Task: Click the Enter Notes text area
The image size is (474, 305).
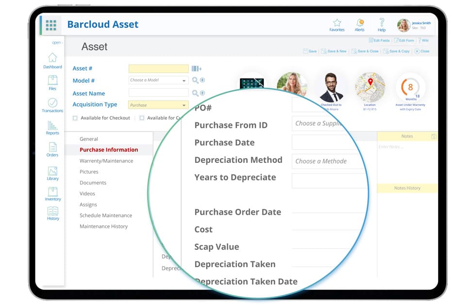Action: [x=407, y=162]
